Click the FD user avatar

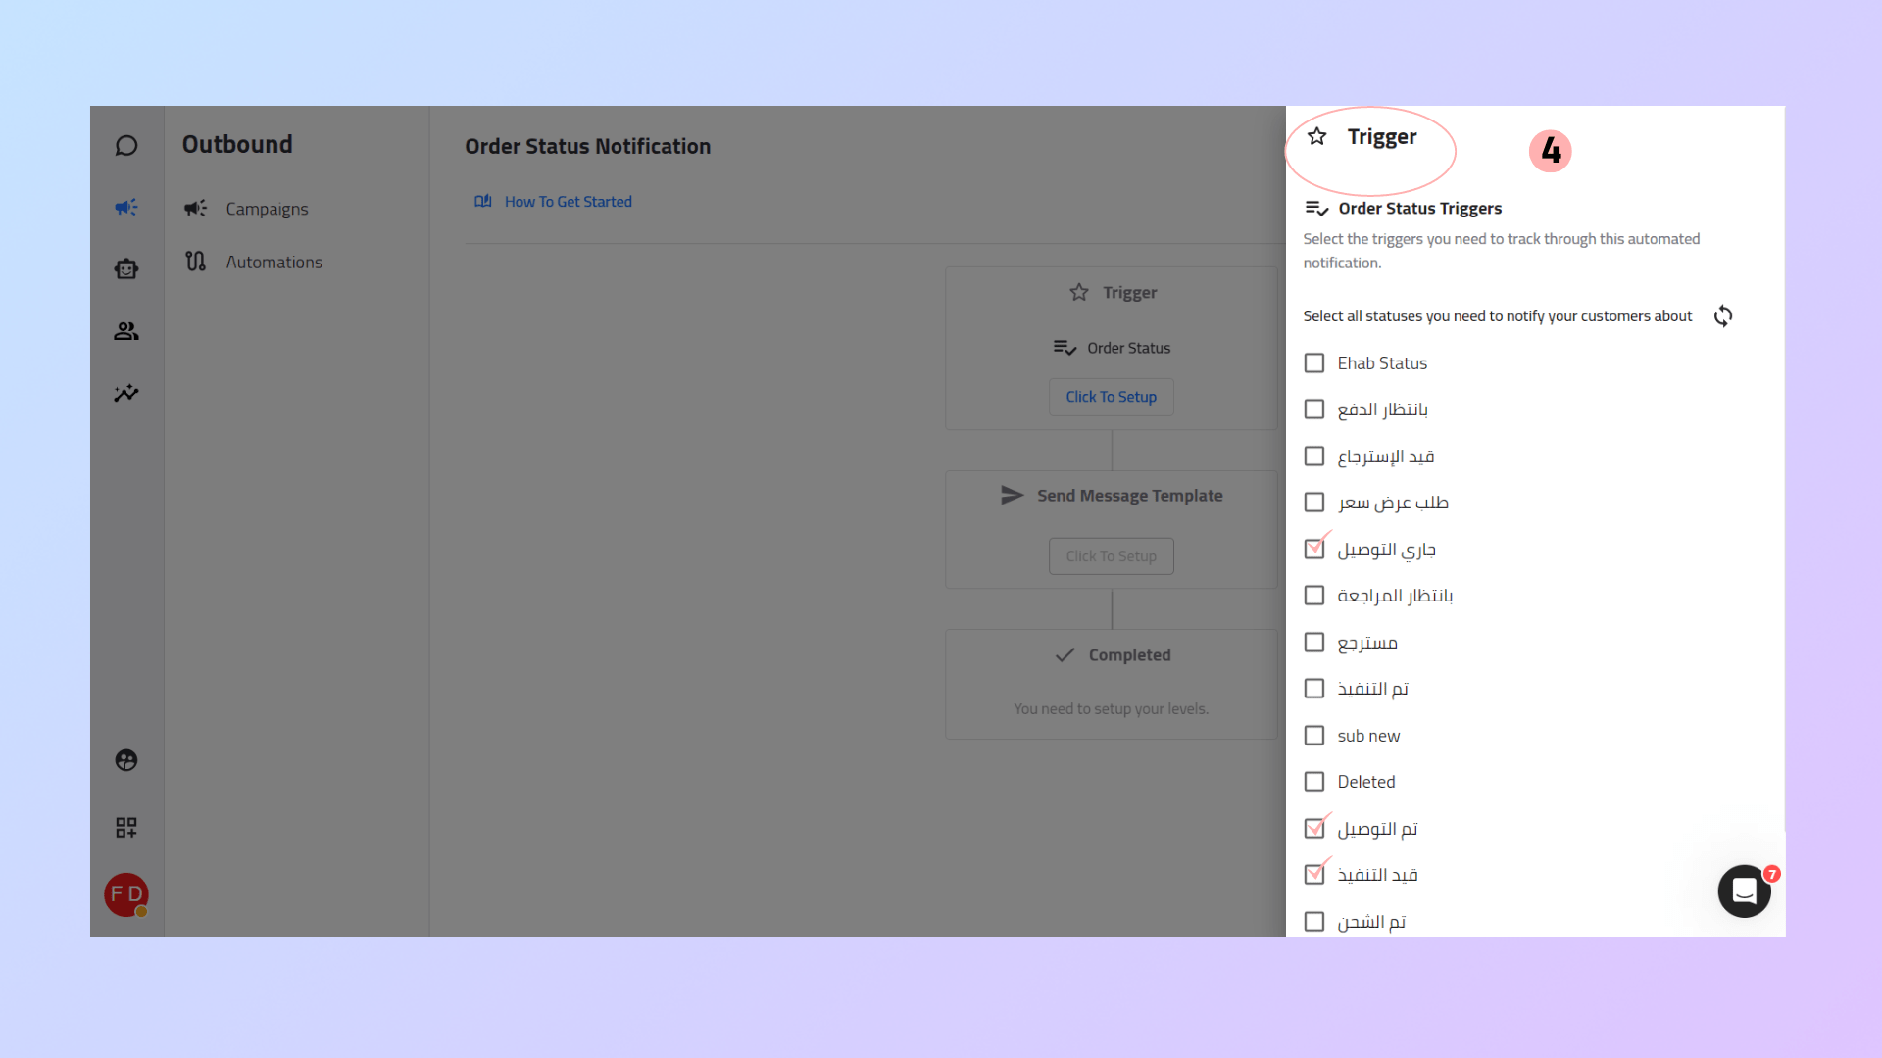click(x=125, y=894)
